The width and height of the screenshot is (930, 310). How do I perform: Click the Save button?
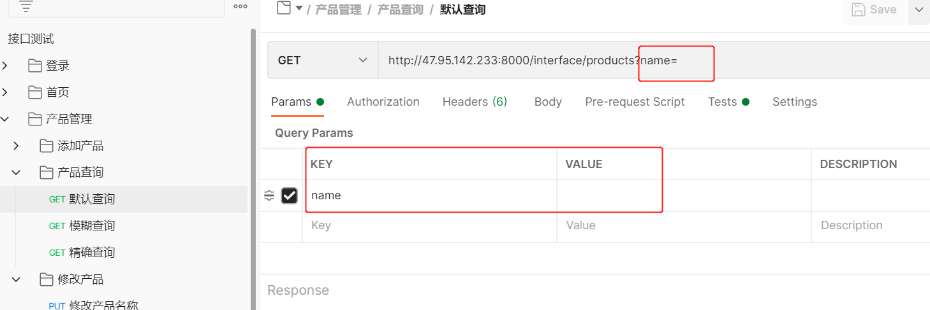pyautogui.click(x=875, y=10)
